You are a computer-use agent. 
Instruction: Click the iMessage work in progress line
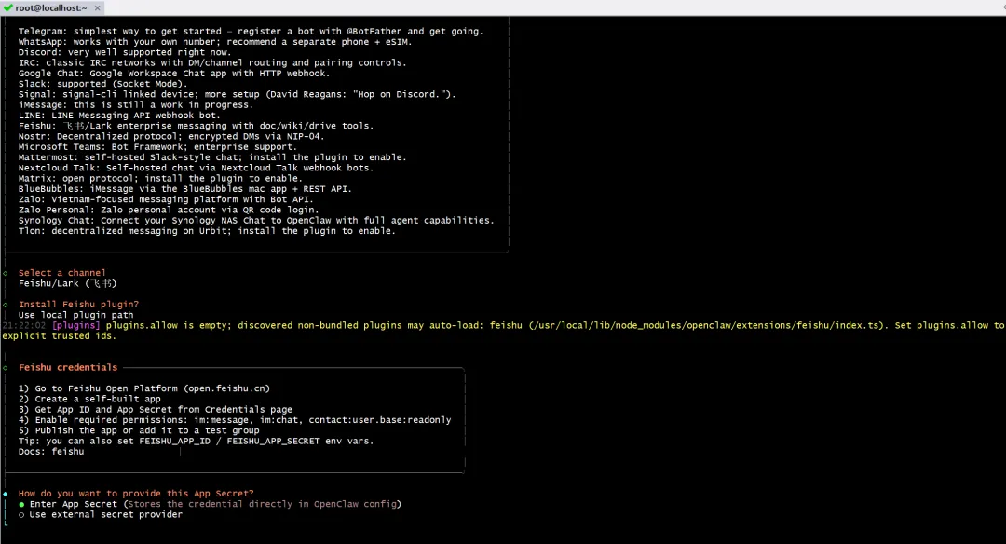coord(135,104)
